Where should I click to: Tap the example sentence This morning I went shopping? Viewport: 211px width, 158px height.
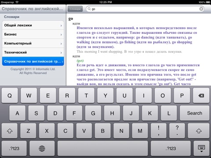pyautogui.click(x=100, y=51)
